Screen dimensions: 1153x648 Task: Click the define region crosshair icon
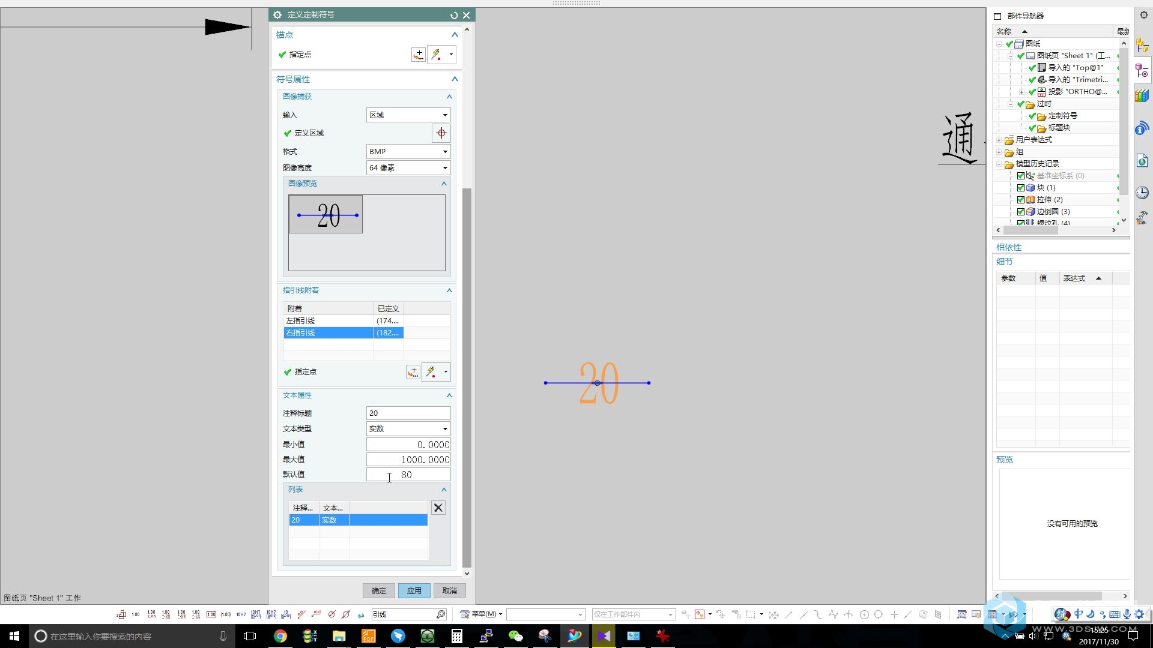(x=441, y=133)
